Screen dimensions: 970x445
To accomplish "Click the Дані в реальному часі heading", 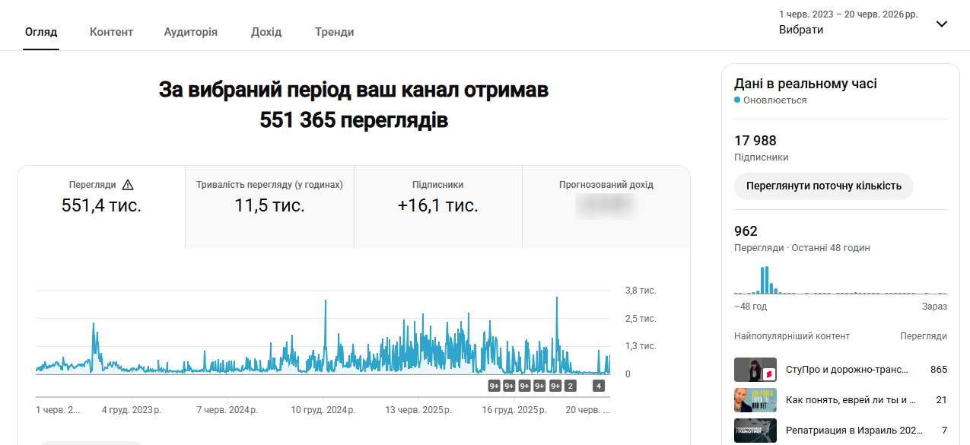I will click(806, 84).
